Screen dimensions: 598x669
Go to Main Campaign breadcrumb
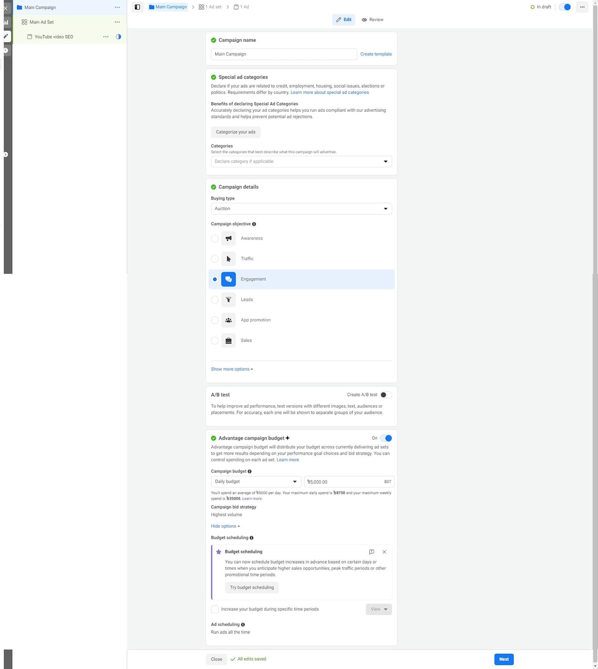(x=168, y=7)
